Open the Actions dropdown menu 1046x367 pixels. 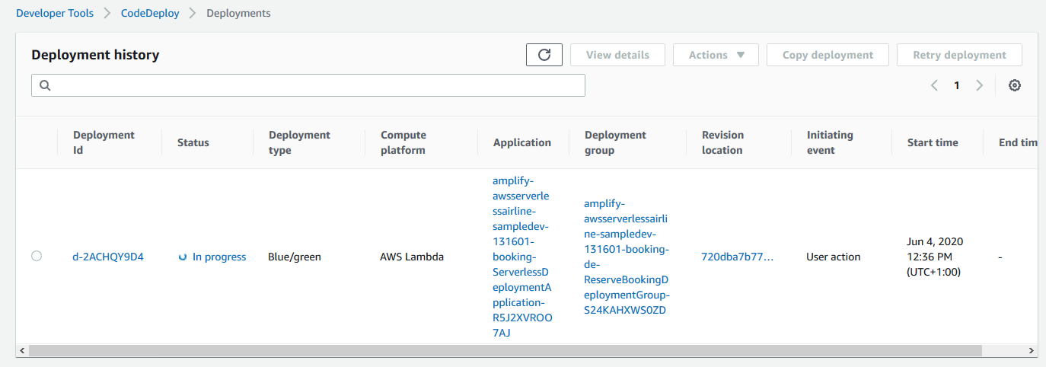pyautogui.click(x=716, y=55)
